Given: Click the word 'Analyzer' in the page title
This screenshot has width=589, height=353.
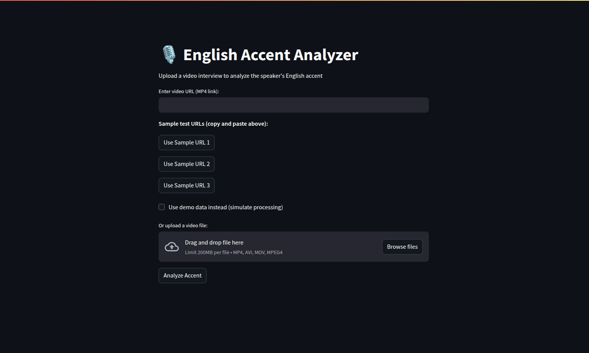Looking at the screenshot, I should pyautogui.click(x=326, y=55).
